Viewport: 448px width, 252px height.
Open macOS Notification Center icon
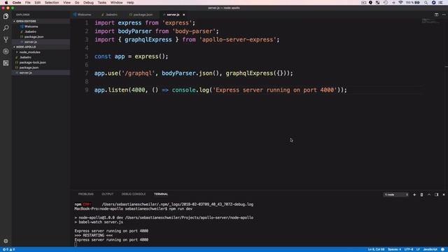coord(440,3)
